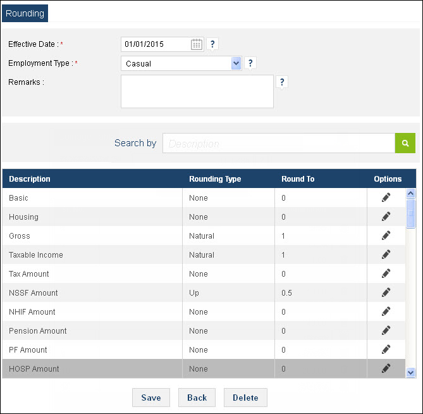Edit the Taxable Income row

coord(386,254)
